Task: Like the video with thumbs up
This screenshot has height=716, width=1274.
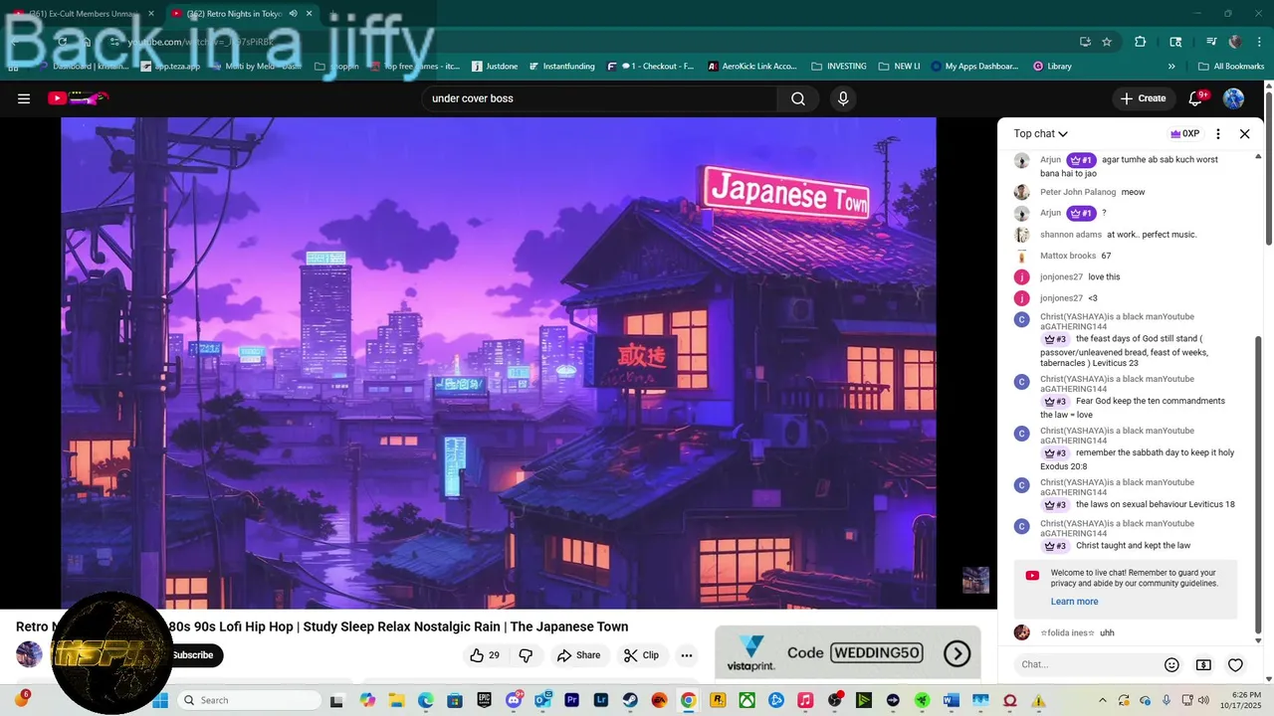Action: click(485, 655)
